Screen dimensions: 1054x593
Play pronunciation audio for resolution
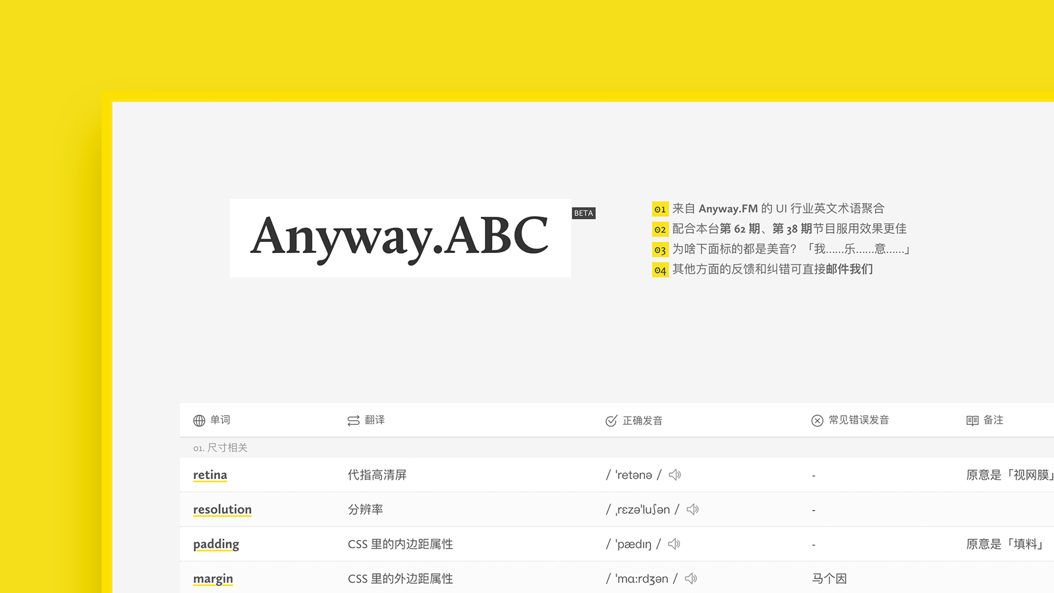(x=692, y=509)
